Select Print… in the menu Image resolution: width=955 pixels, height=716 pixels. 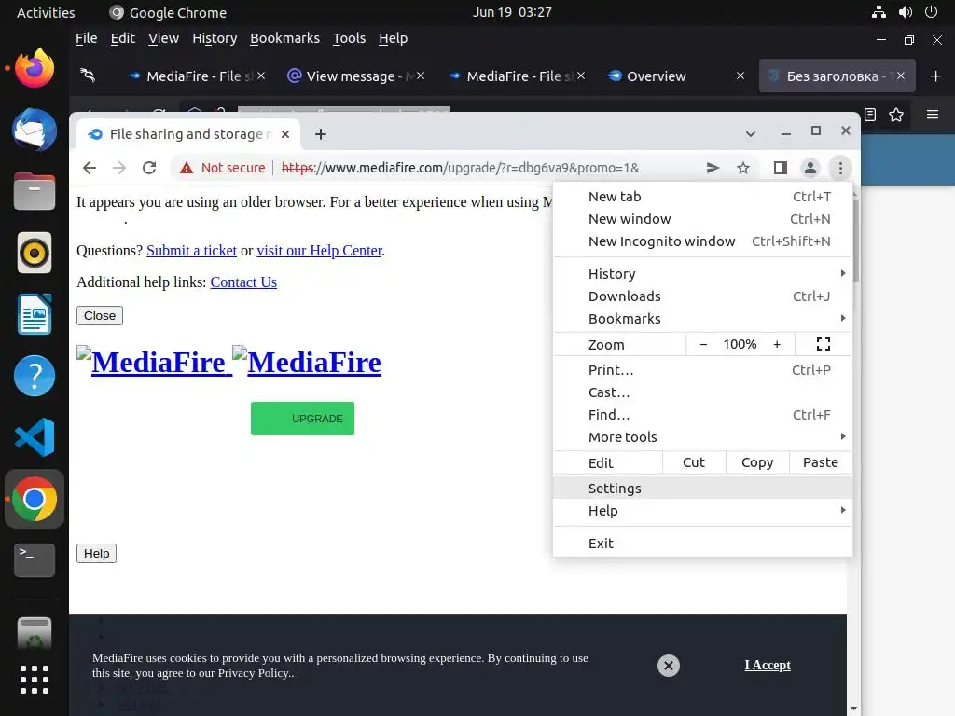tap(702, 370)
